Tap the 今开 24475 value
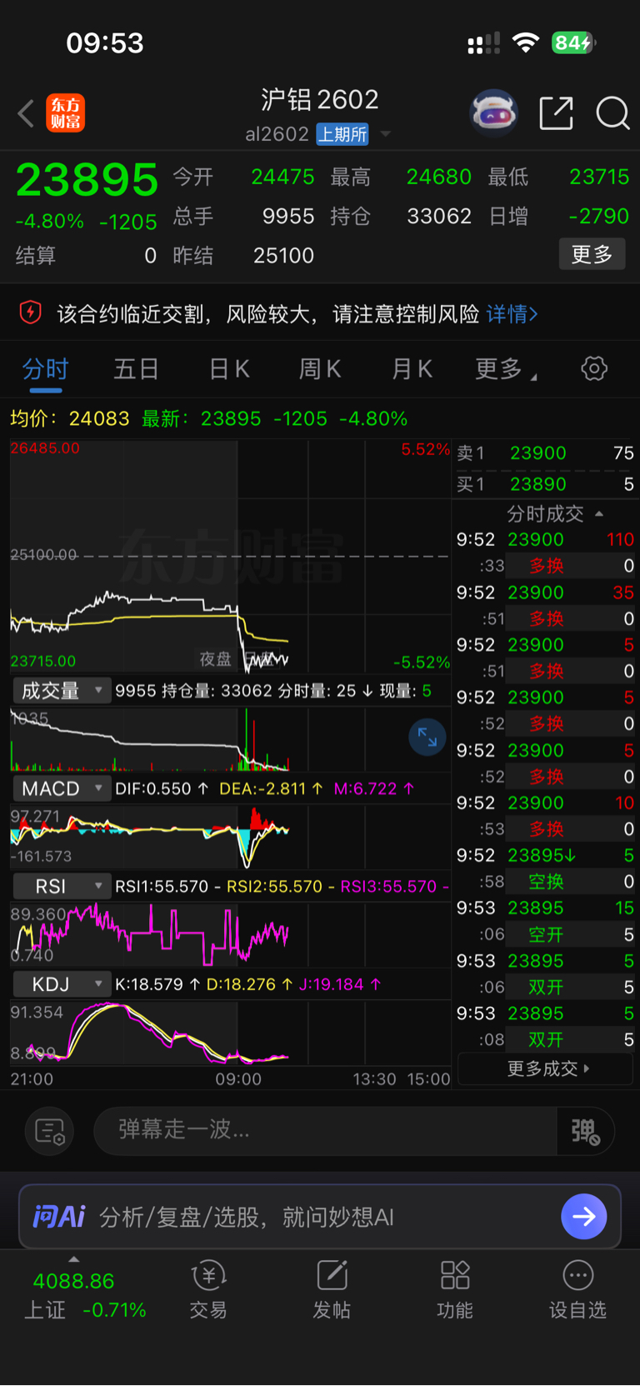The image size is (640, 1386). [x=282, y=177]
